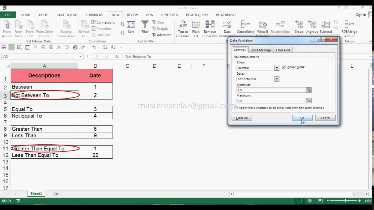Screen dimensions: 374x210
Task: Click the dialog Help question mark
Action: point(321,39)
